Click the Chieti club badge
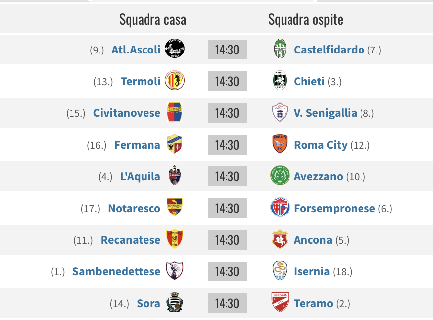The image size is (433, 320). pyautogui.click(x=280, y=80)
